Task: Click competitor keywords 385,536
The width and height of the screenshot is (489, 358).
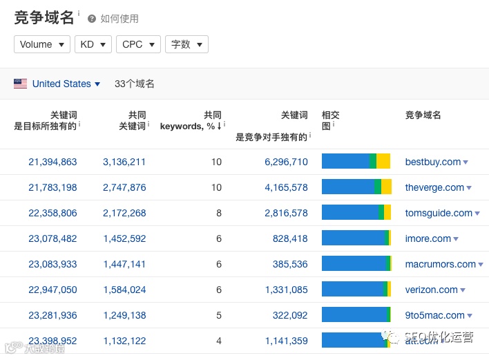Action: click(x=290, y=265)
